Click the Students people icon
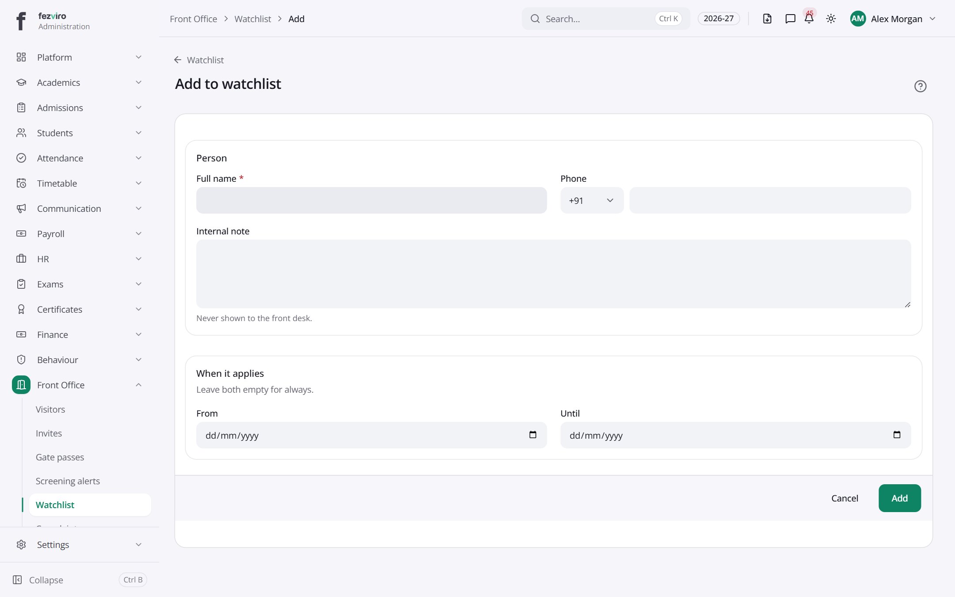The image size is (955, 597). point(21,133)
